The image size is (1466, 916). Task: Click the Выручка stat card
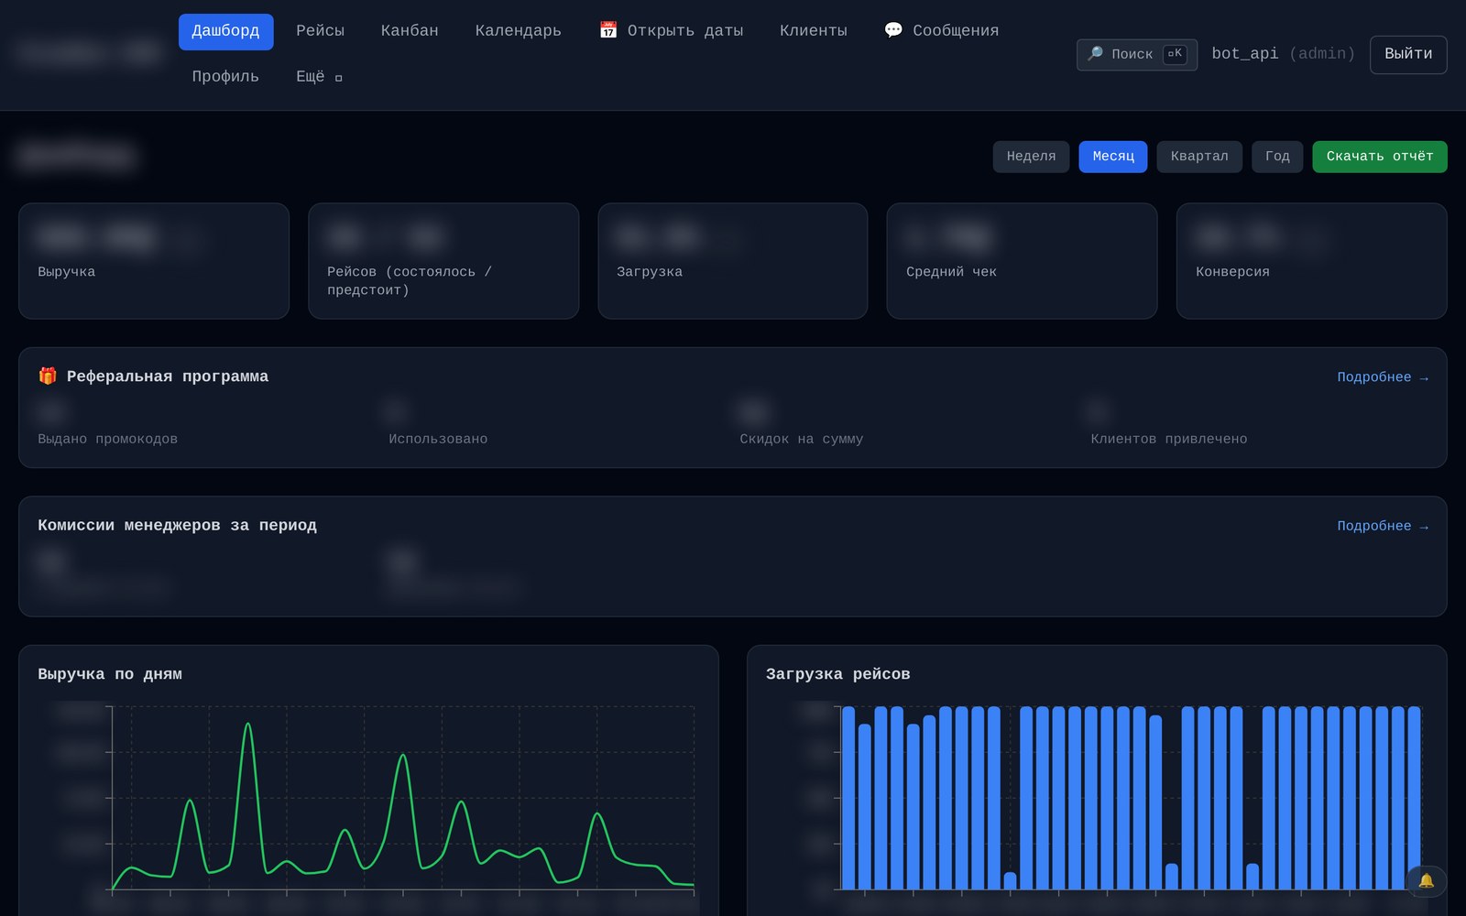(154, 261)
